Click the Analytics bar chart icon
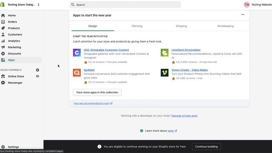The width and height of the screenshot is (272, 153). (x=3, y=41)
